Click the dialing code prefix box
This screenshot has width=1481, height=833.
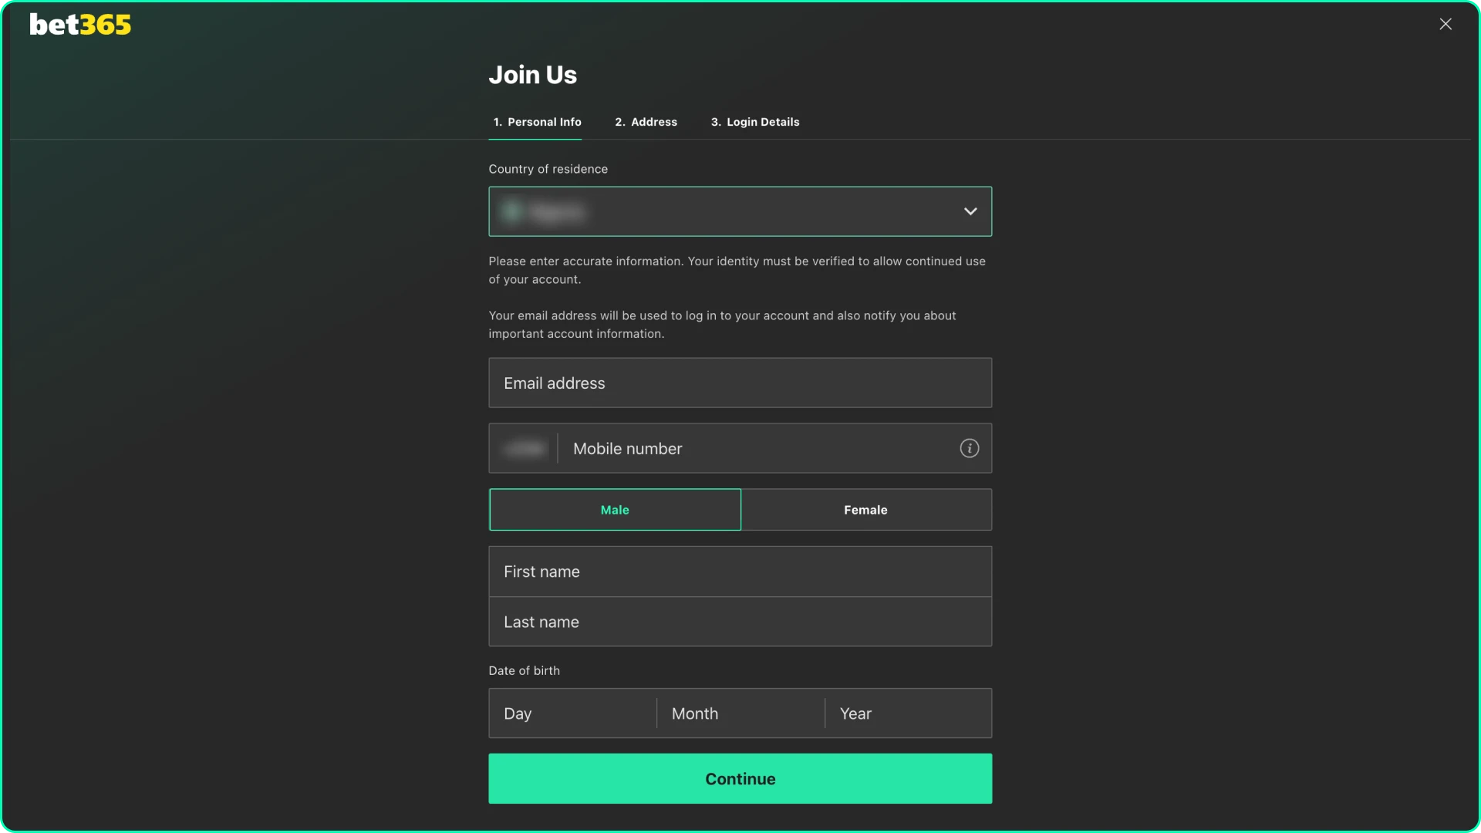pyautogui.click(x=525, y=448)
